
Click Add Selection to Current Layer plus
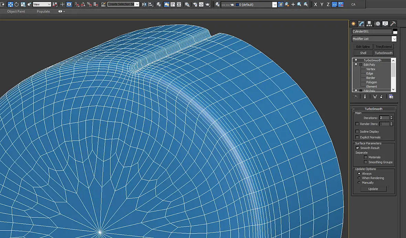pos(293,4)
